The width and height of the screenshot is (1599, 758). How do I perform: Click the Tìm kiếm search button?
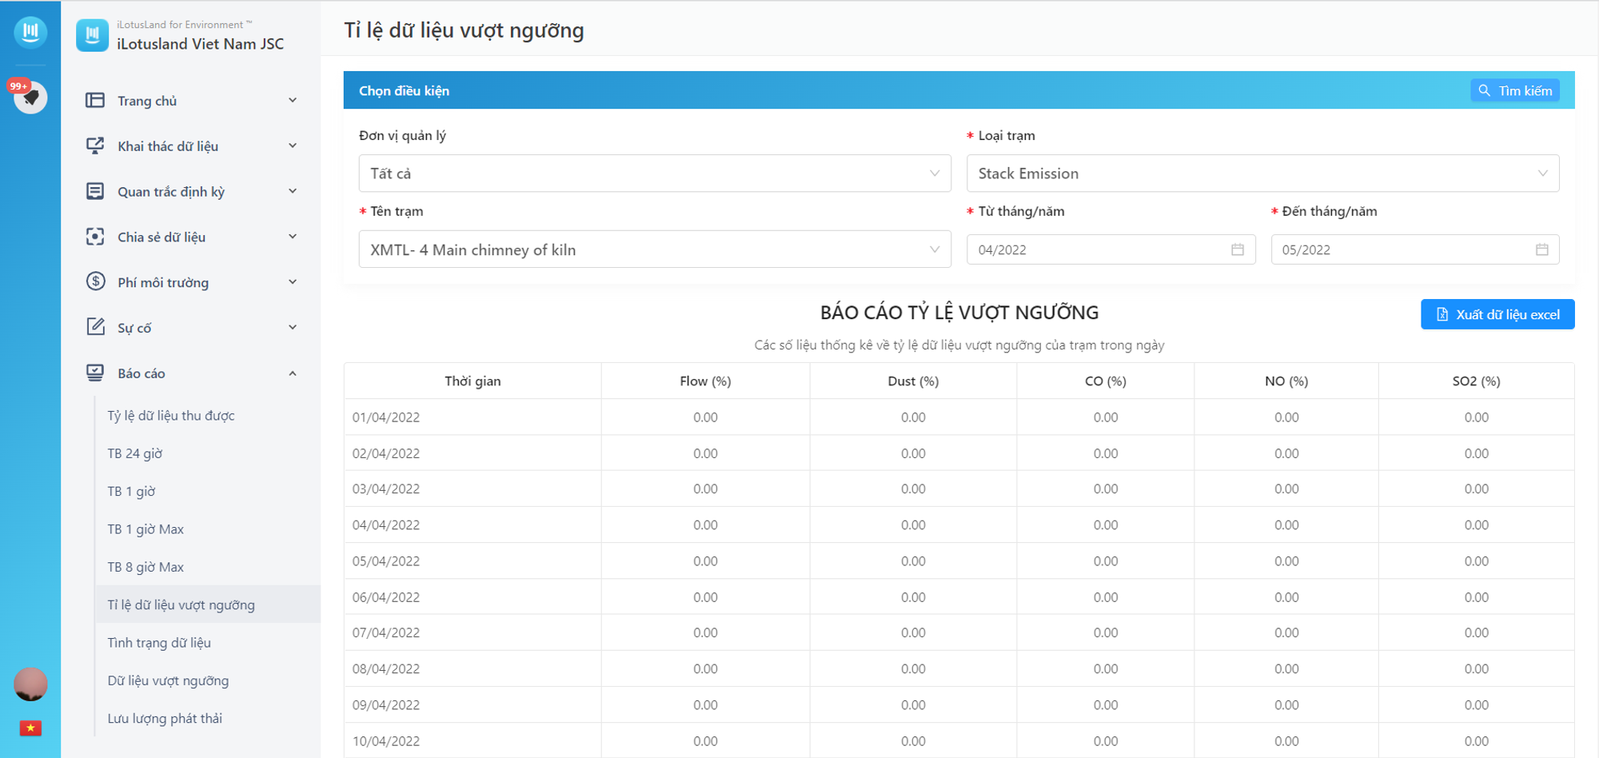point(1515,90)
